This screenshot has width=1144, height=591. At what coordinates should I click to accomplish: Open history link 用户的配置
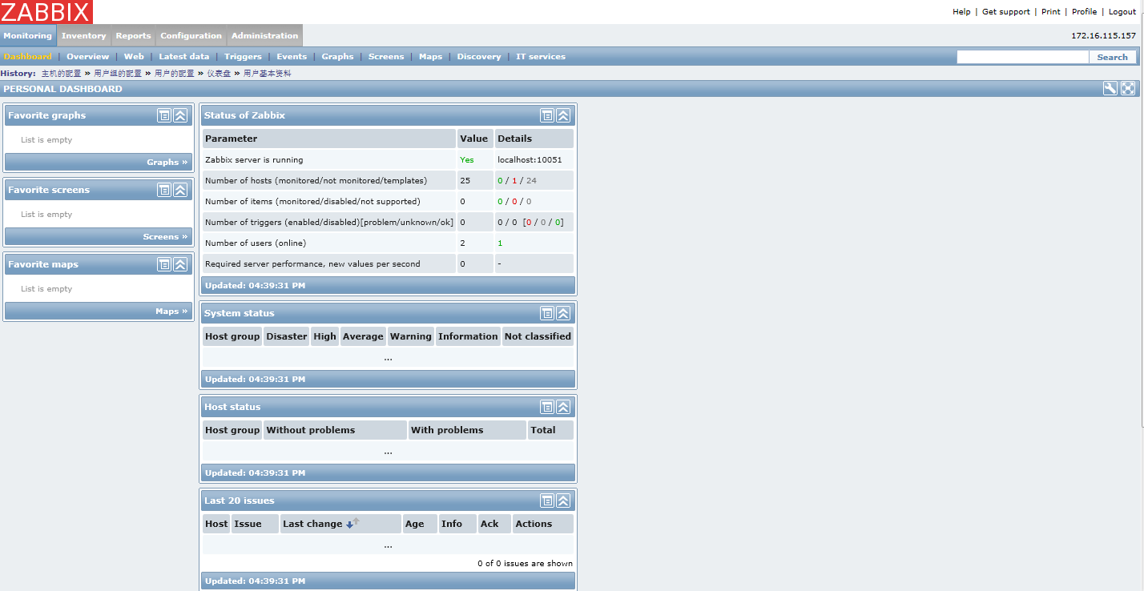click(x=175, y=73)
